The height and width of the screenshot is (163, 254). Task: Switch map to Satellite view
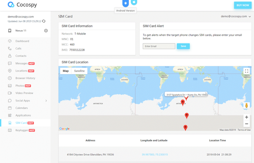click(x=79, y=71)
